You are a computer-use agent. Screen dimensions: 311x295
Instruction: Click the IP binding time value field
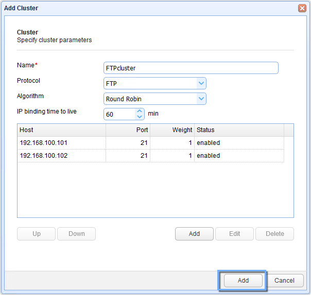click(x=119, y=114)
